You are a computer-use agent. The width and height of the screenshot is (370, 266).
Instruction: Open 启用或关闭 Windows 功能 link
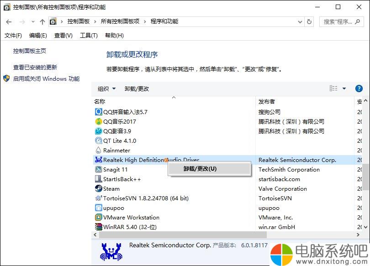pyautogui.click(x=46, y=78)
